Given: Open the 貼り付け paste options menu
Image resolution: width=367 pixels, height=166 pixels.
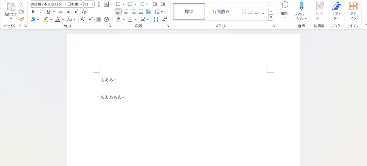Looking at the screenshot, I should 10,18.
